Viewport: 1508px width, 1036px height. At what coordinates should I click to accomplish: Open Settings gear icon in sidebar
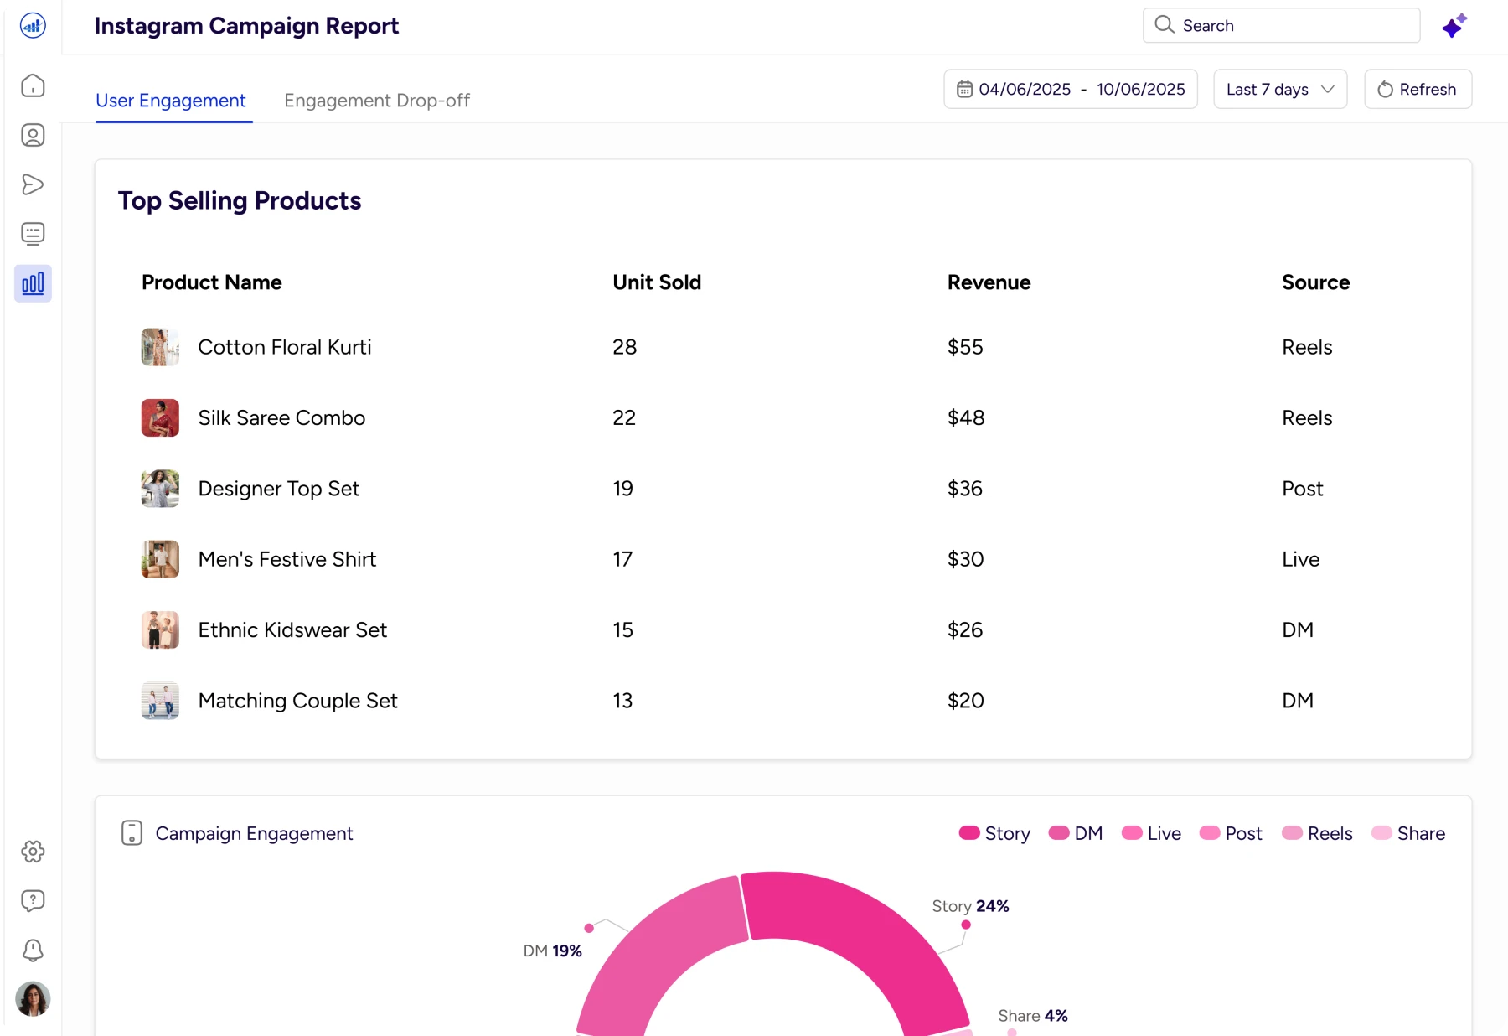pyautogui.click(x=33, y=852)
